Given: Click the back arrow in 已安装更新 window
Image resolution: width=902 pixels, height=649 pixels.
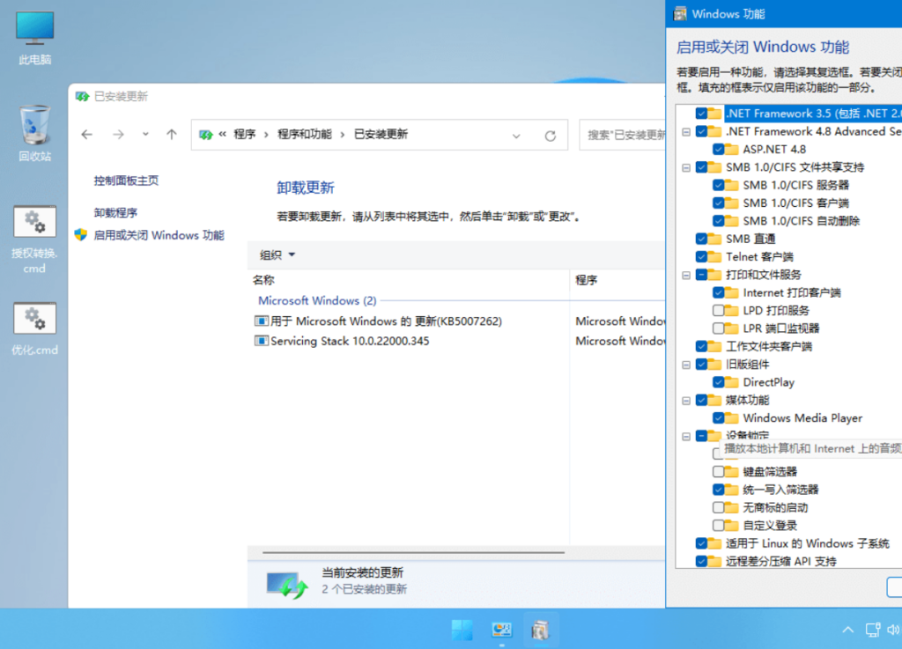Looking at the screenshot, I should click(x=87, y=135).
